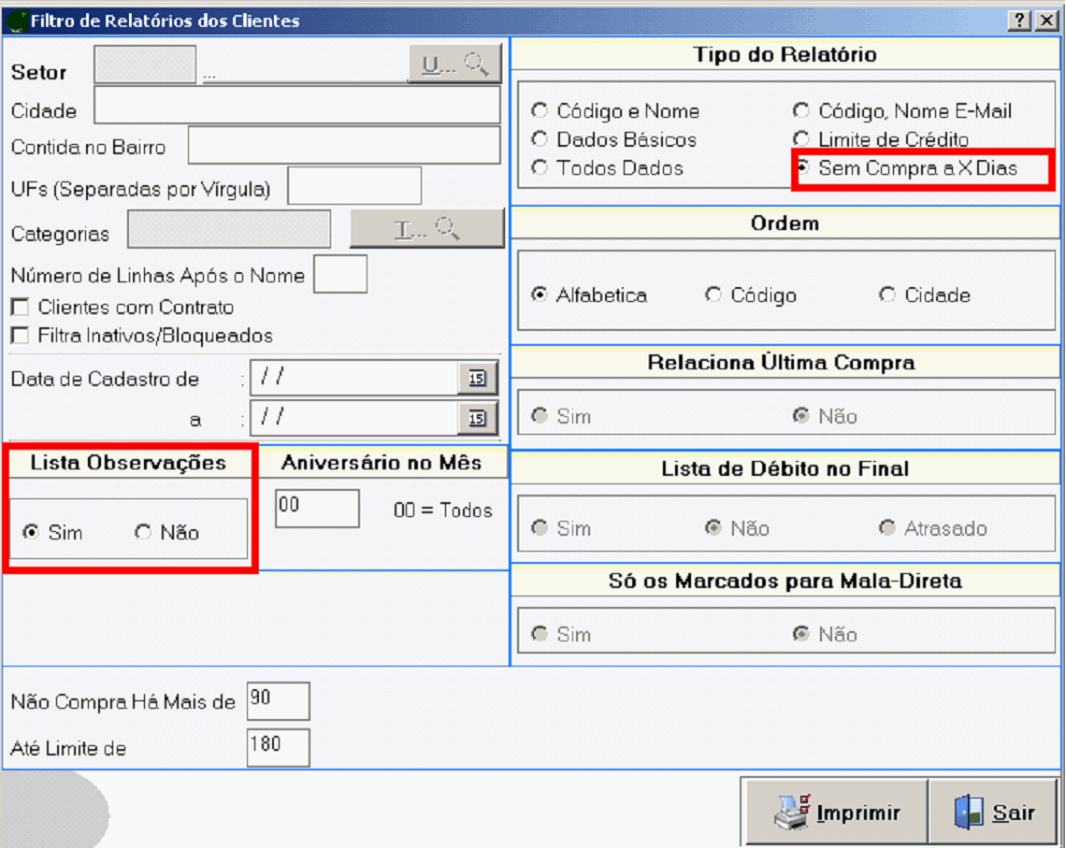Open calendar for Data de Cadastro end
The image size is (1066, 849).
pyautogui.click(x=477, y=419)
